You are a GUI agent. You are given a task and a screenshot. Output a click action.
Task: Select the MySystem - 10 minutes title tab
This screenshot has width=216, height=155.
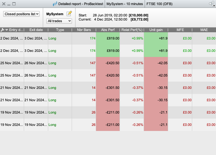[x=124, y=4]
